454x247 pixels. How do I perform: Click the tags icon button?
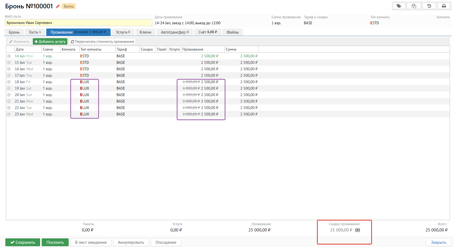click(399, 6)
